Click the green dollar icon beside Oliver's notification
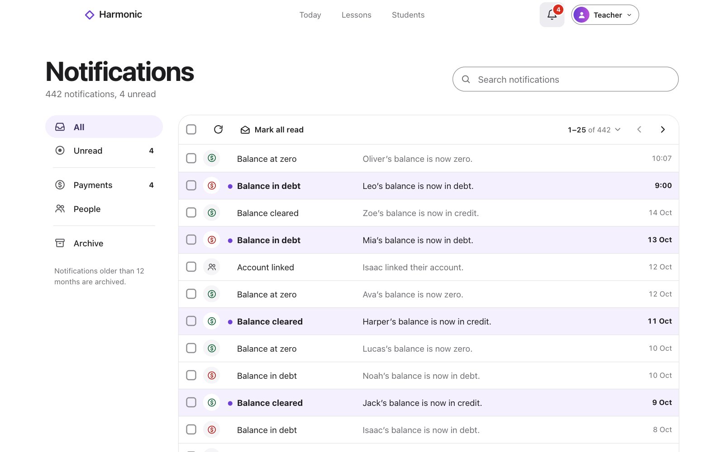This screenshot has height=452, width=724. click(x=212, y=158)
